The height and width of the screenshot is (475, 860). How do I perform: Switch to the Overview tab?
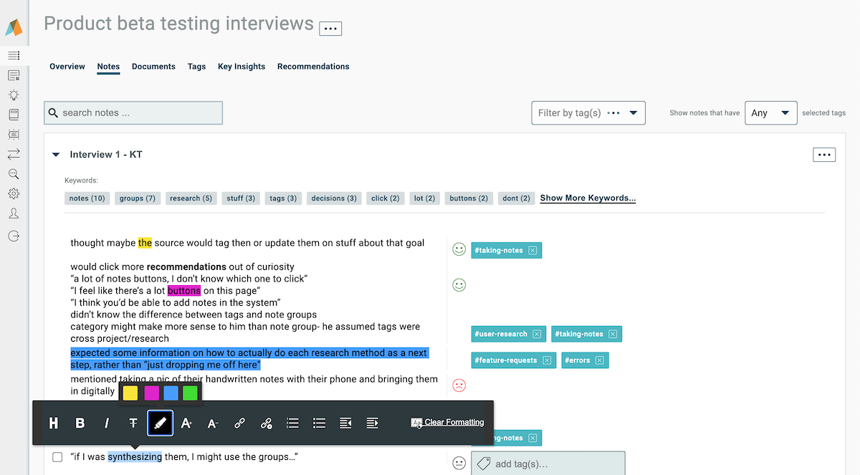pyautogui.click(x=67, y=67)
